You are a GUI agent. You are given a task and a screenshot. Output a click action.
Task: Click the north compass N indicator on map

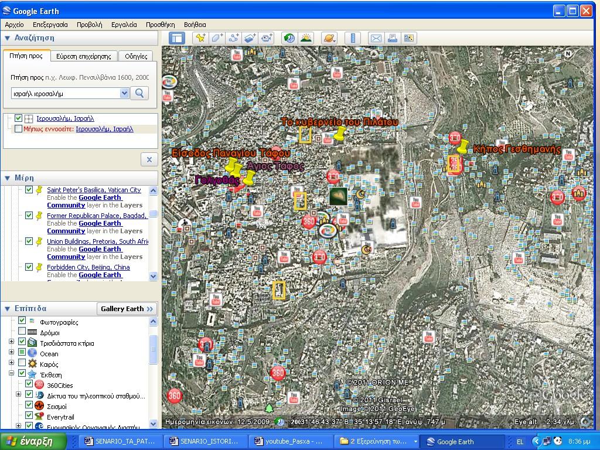tap(568, 54)
